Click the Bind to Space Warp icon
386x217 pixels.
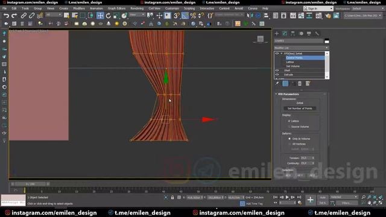pyautogui.click(x=40, y=16)
